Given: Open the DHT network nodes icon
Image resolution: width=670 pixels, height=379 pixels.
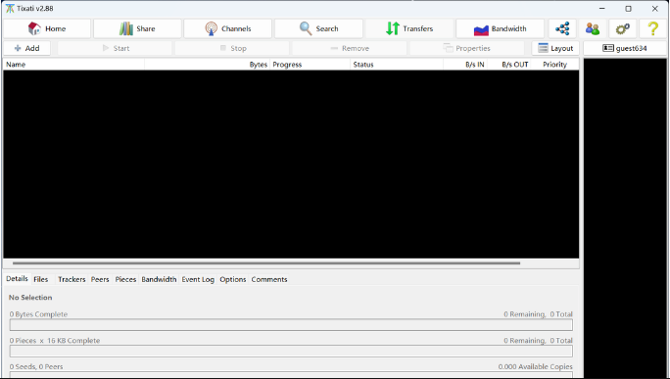Looking at the screenshot, I should [562, 28].
